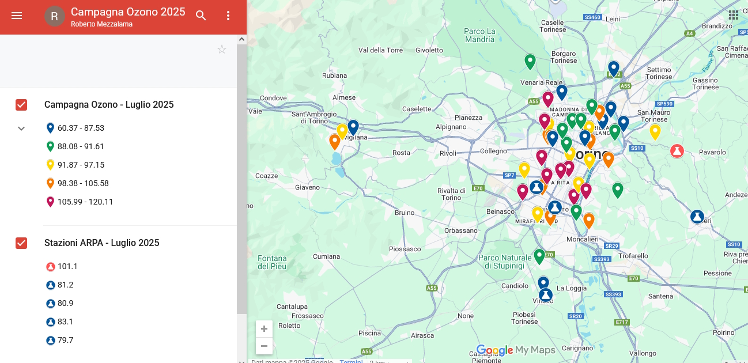
Task: Open the hamburger menu in header
Action: 17,16
